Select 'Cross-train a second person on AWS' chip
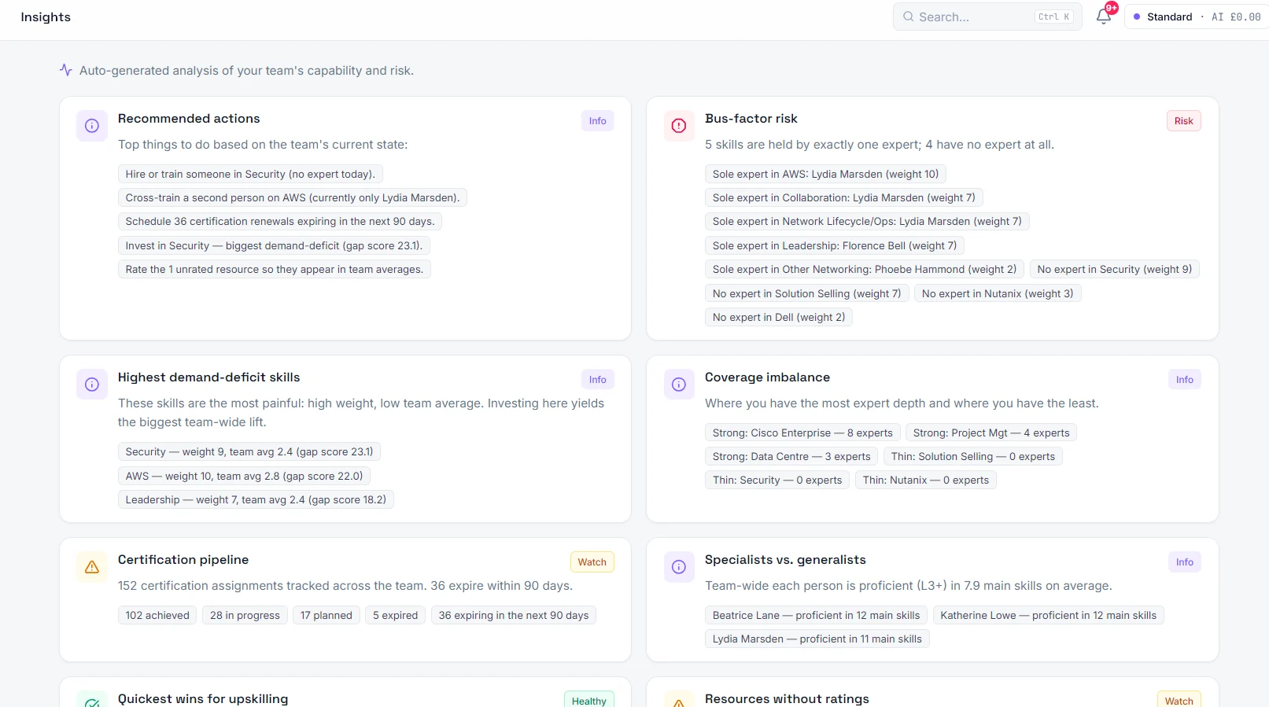This screenshot has width=1269, height=707. coord(293,198)
